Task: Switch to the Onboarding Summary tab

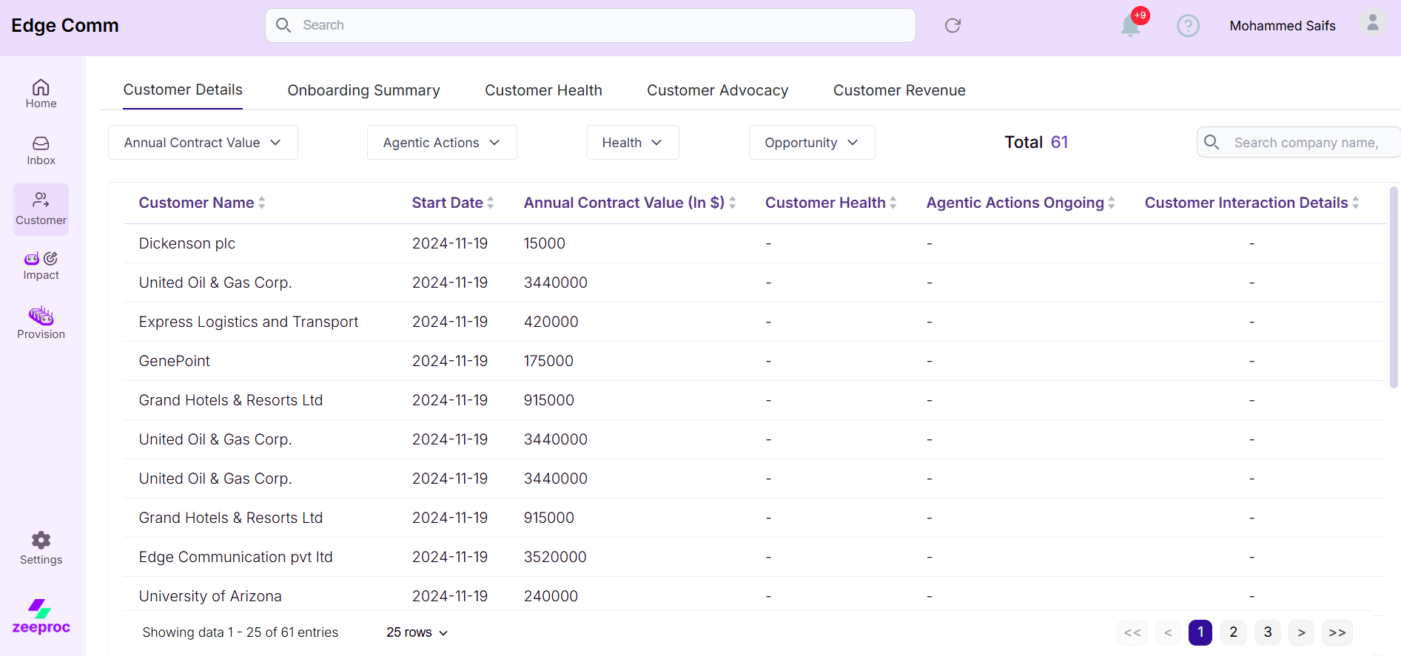Action: coord(363,90)
